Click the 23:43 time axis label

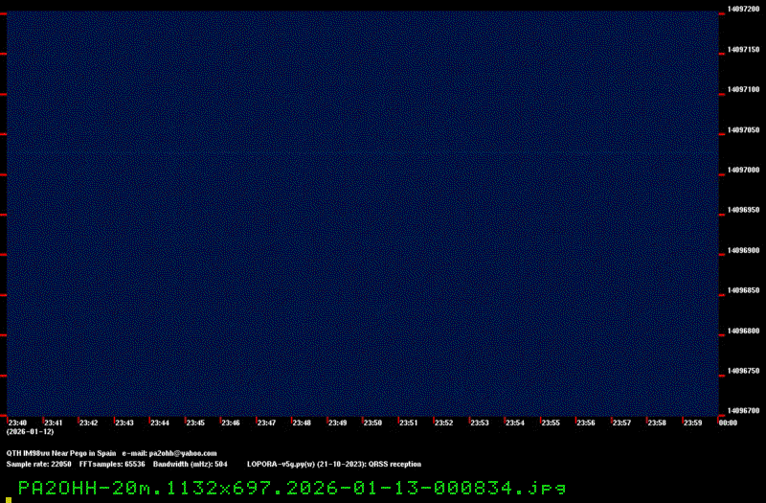(x=124, y=423)
